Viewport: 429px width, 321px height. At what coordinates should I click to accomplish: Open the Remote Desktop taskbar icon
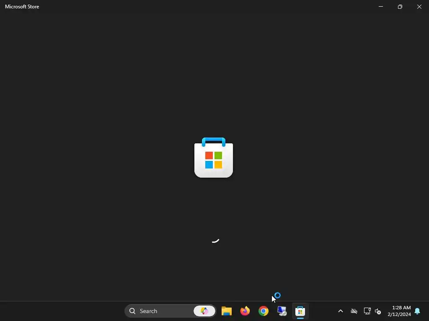(x=282, y=311)
